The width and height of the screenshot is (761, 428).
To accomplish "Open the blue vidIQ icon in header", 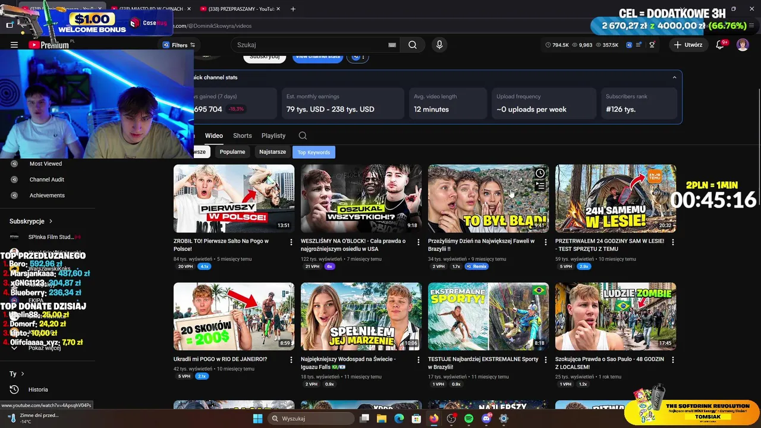I will pyautogui.click(x=629, y=45).
